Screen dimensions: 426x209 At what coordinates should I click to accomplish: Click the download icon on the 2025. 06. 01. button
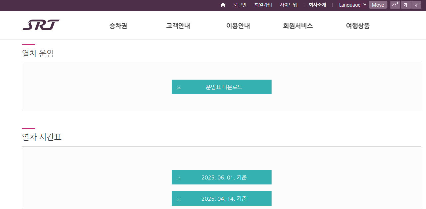(179, 177)
